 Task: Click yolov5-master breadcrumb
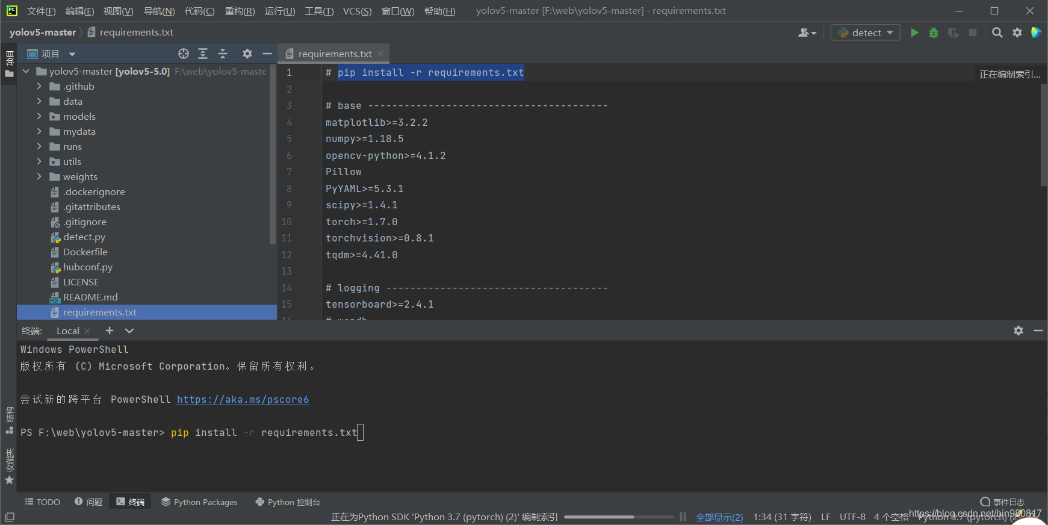tap(43, 32)
